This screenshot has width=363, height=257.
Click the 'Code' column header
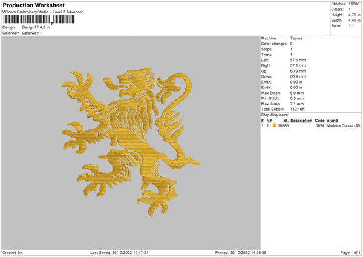319,121
